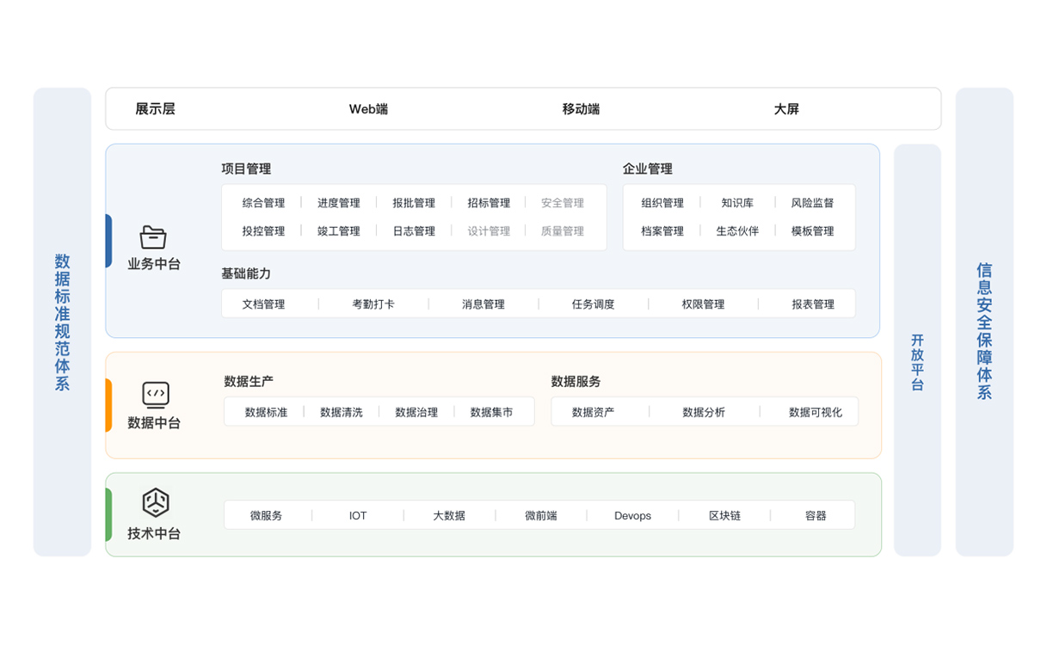Open the 大屏 display option
The height and width of the screenshot is (645, 1041).
click(786, 109)
